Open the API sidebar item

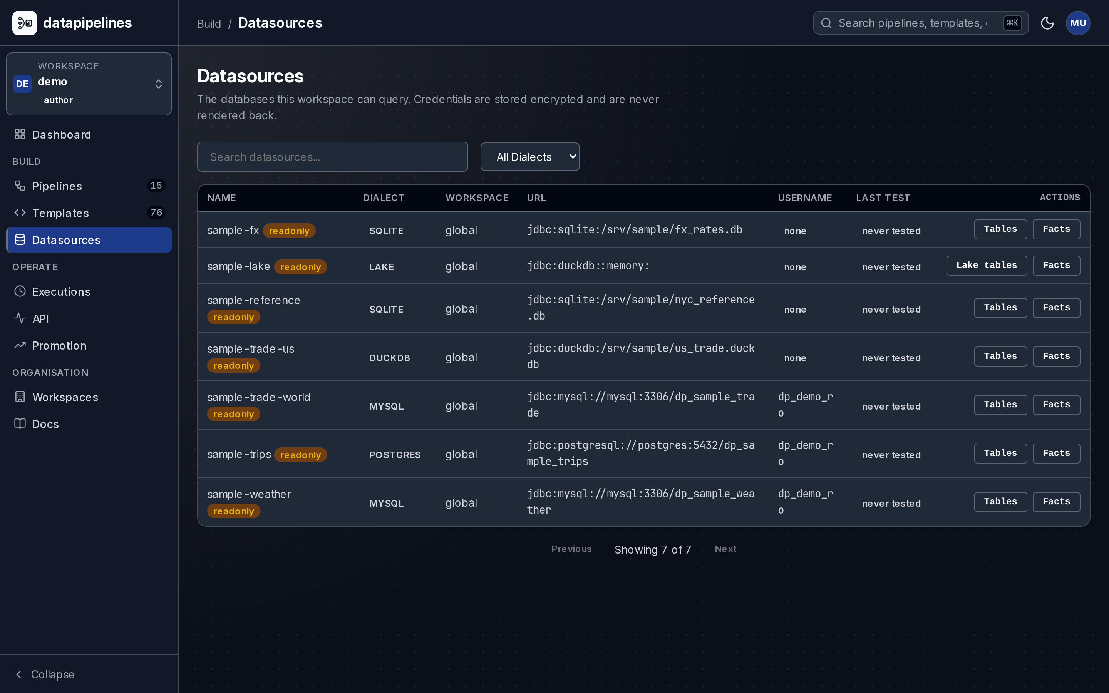coord(89,318)
